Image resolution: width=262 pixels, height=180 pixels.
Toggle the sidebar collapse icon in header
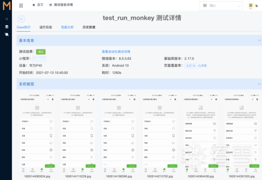tap(21, 6)
